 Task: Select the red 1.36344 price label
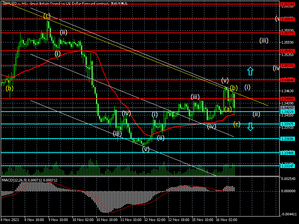287,4
